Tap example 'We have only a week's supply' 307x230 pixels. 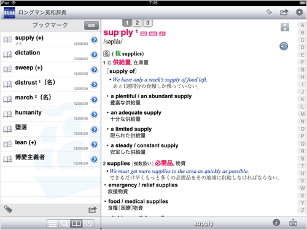pyautogui.click(x=160, y=80)
